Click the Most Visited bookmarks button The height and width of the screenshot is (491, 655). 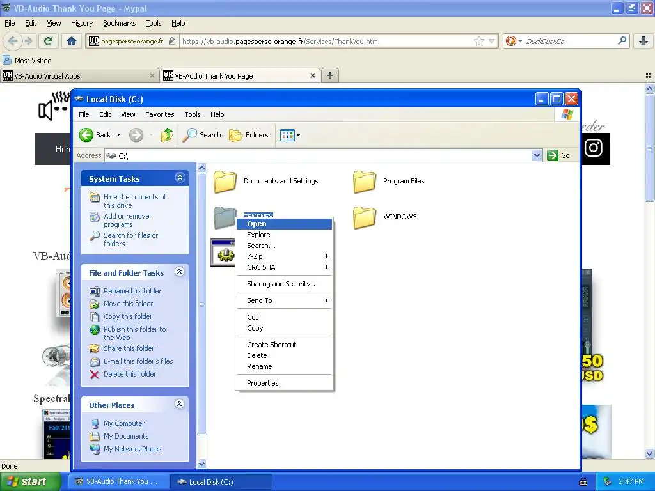pyautogui.click(x=27, y=61)
